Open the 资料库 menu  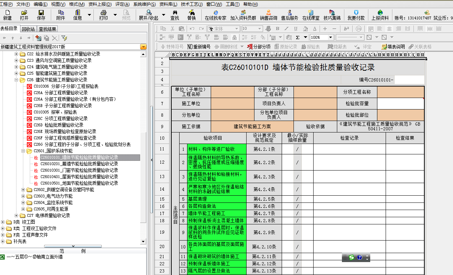[x=168, y=4]
